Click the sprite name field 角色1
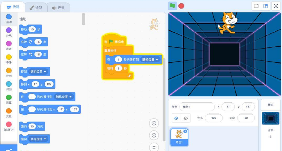This screenshot has height=151, width=282. (197, 107)
